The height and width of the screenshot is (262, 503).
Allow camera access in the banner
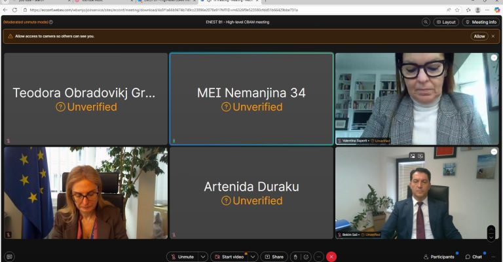[479, 36]
